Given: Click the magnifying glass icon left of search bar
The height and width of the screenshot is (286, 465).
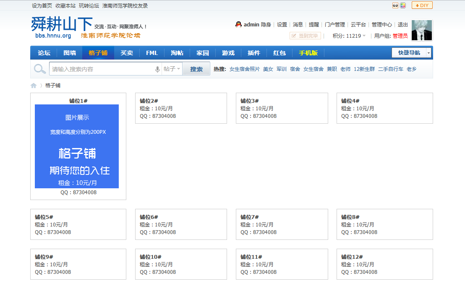Looking at the screenshot, I should [39, 68].
